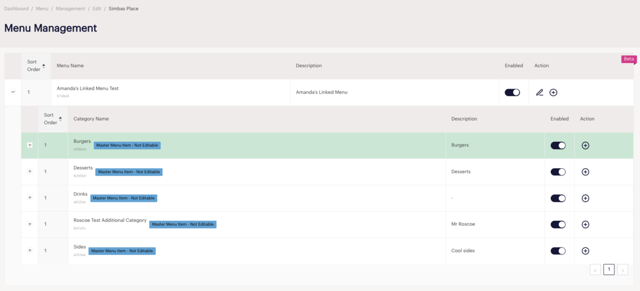Sort categories by Sort Order arrows beside Category Name
This screenshot has height=291, width=640.
point(61,119)
